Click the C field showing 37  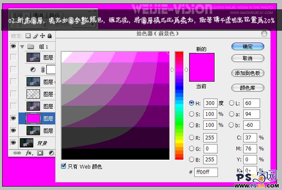pos(250,138)
